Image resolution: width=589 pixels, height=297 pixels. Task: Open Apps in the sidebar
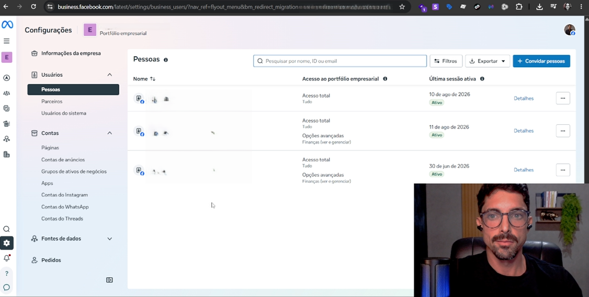pyautogui.click(x=47, y=183)
